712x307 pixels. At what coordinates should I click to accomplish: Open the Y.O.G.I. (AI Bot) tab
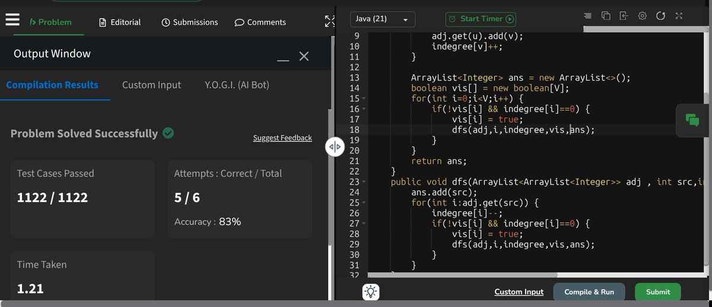(x=237, y=85)
